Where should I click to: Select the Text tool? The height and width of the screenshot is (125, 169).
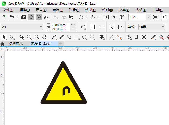102,37
